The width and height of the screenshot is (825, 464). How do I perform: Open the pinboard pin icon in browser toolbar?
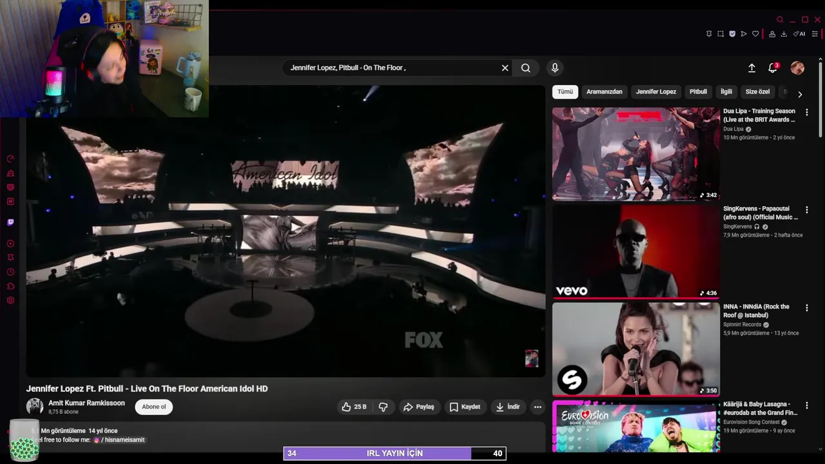click(x=709, y=34)
